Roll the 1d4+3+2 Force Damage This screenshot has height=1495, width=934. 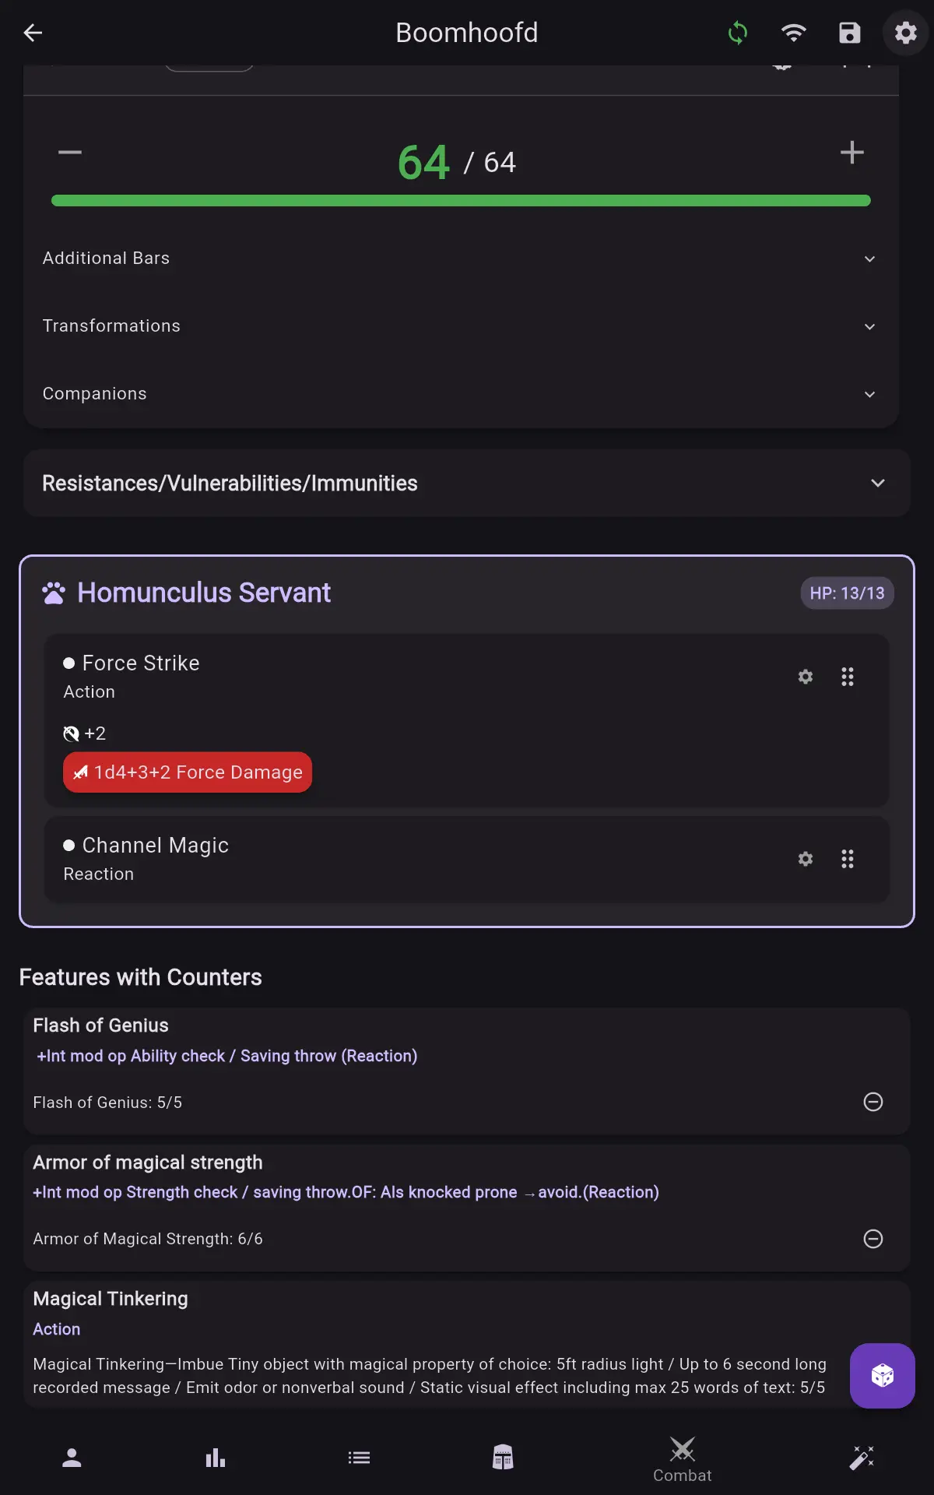coord(187,772)
